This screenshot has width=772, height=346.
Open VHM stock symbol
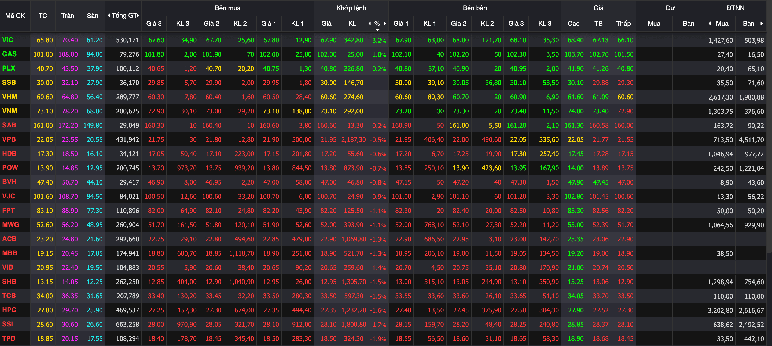point(9,97)
